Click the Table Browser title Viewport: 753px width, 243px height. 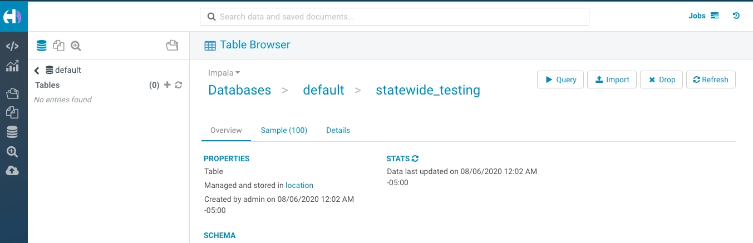(x=255, y=45)
